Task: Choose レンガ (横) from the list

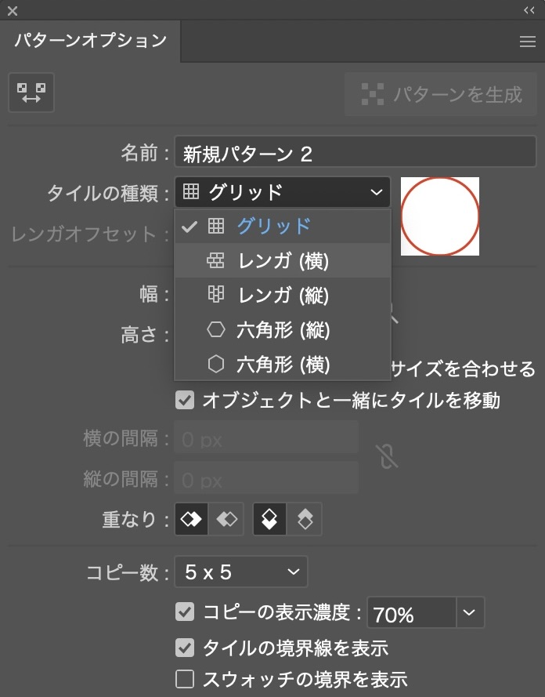Action: pyautogui.click(x=282, y=261)
